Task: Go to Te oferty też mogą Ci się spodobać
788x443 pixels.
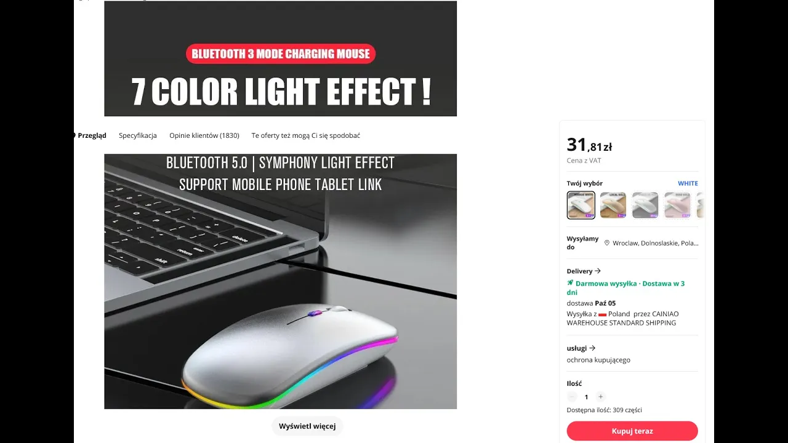Action: click(306, 135)
